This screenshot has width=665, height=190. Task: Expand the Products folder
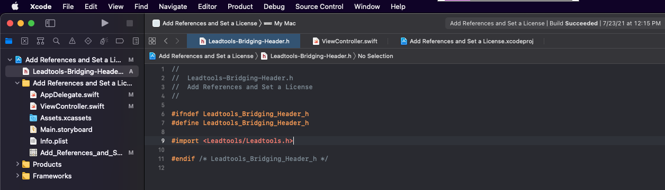coord(17,164)
